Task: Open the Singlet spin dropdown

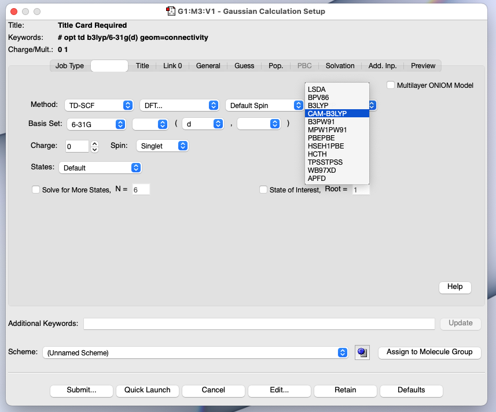Action: pyautogui.click(x=162, y=146)
